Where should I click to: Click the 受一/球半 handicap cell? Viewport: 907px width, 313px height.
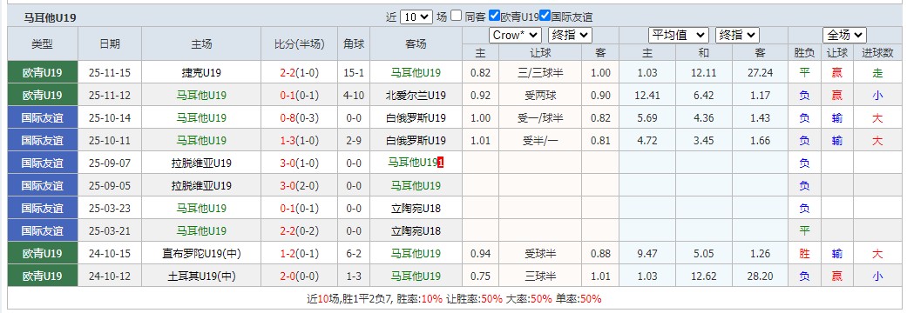click(540, 117)
